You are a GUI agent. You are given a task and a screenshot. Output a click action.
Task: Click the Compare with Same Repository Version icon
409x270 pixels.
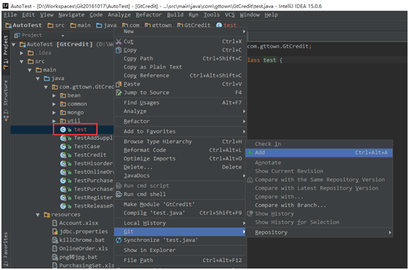click(250, 180)
